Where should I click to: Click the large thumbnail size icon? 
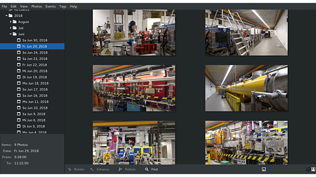tap(313, 169)
